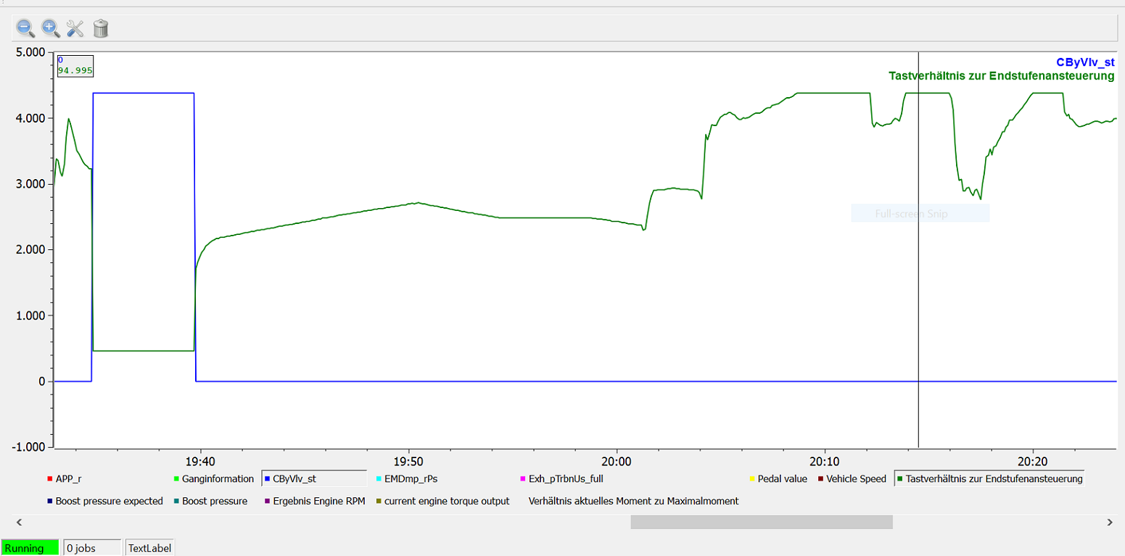
Task: Toggle current engine torque output legend entry
Action: [x=442, y=501]
